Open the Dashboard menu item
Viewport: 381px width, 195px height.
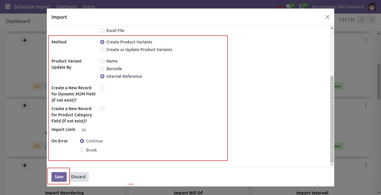[x=67, y=6]
